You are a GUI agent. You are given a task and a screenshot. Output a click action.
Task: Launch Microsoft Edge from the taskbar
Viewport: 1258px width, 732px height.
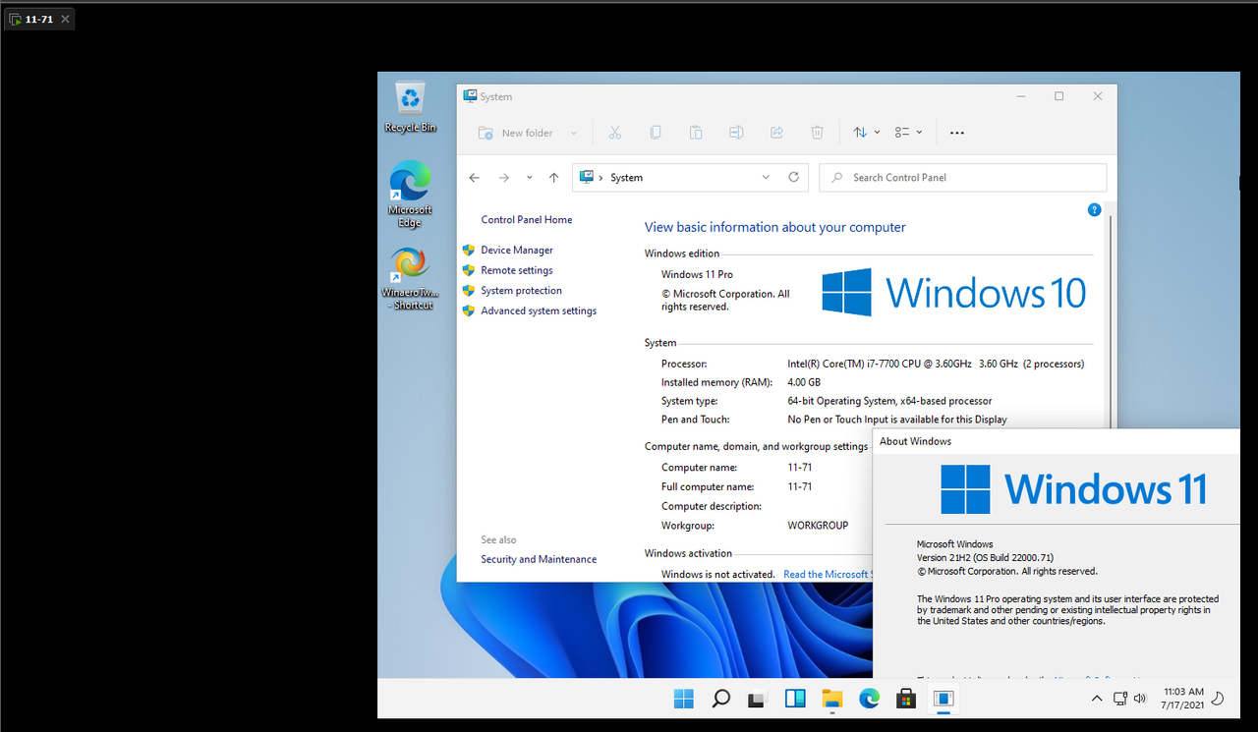point(869,700)
